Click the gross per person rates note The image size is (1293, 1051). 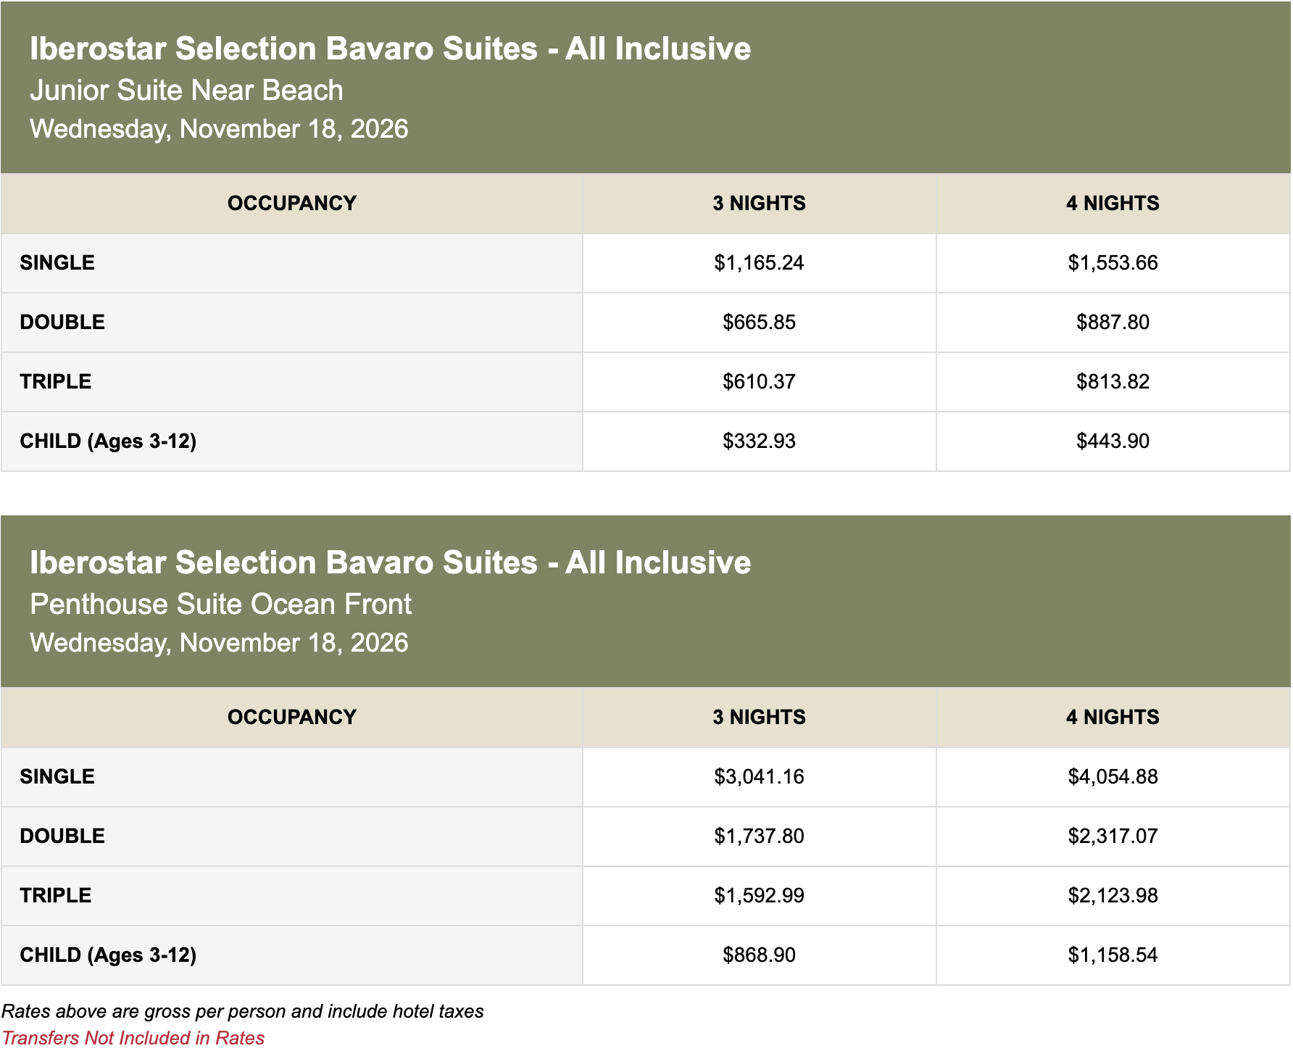[x=242, y=1011]
